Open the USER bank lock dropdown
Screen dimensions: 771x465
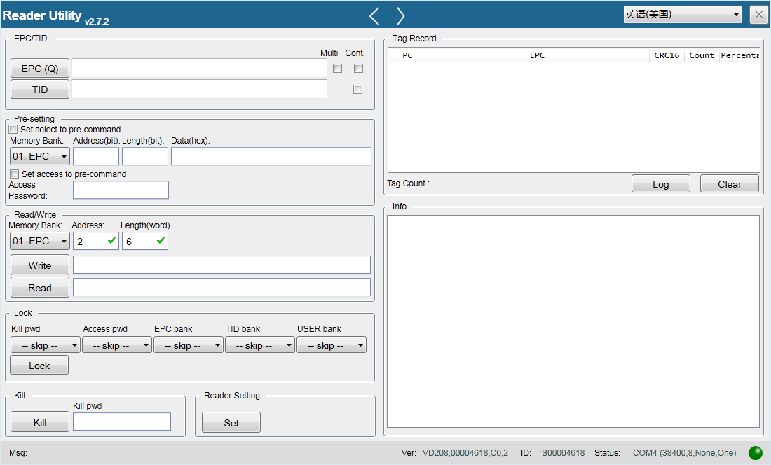332,345
